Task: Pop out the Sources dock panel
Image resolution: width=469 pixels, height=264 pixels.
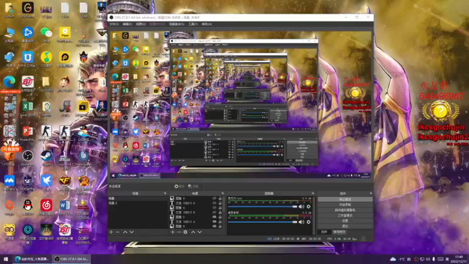Action: 223,194
